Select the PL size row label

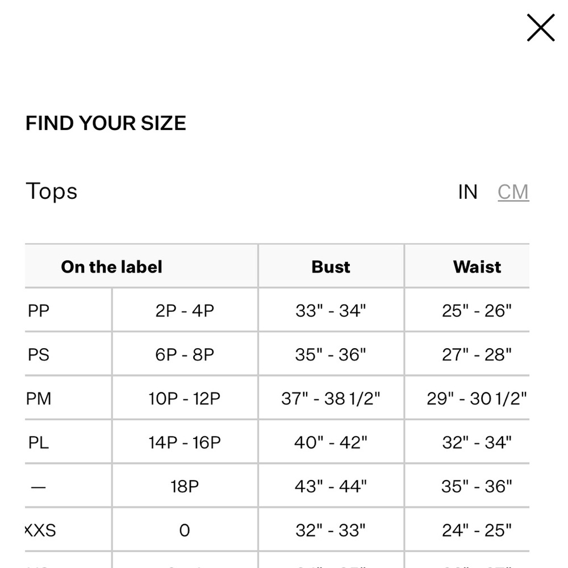[x=38, y=441]
